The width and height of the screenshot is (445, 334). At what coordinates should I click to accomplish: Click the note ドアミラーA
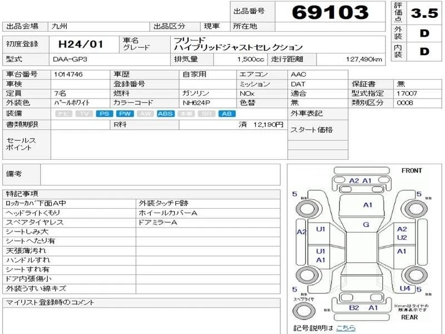158,222
